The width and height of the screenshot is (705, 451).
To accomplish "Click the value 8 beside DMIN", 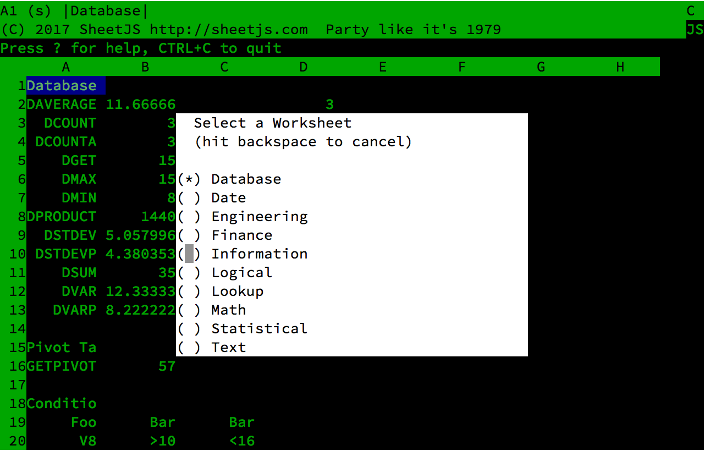I will coord(172,198).
